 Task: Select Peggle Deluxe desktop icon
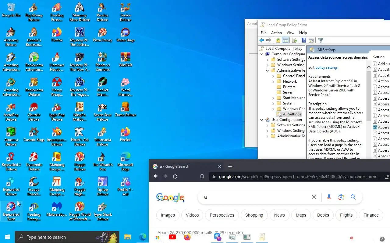click(x=80, y=162)
